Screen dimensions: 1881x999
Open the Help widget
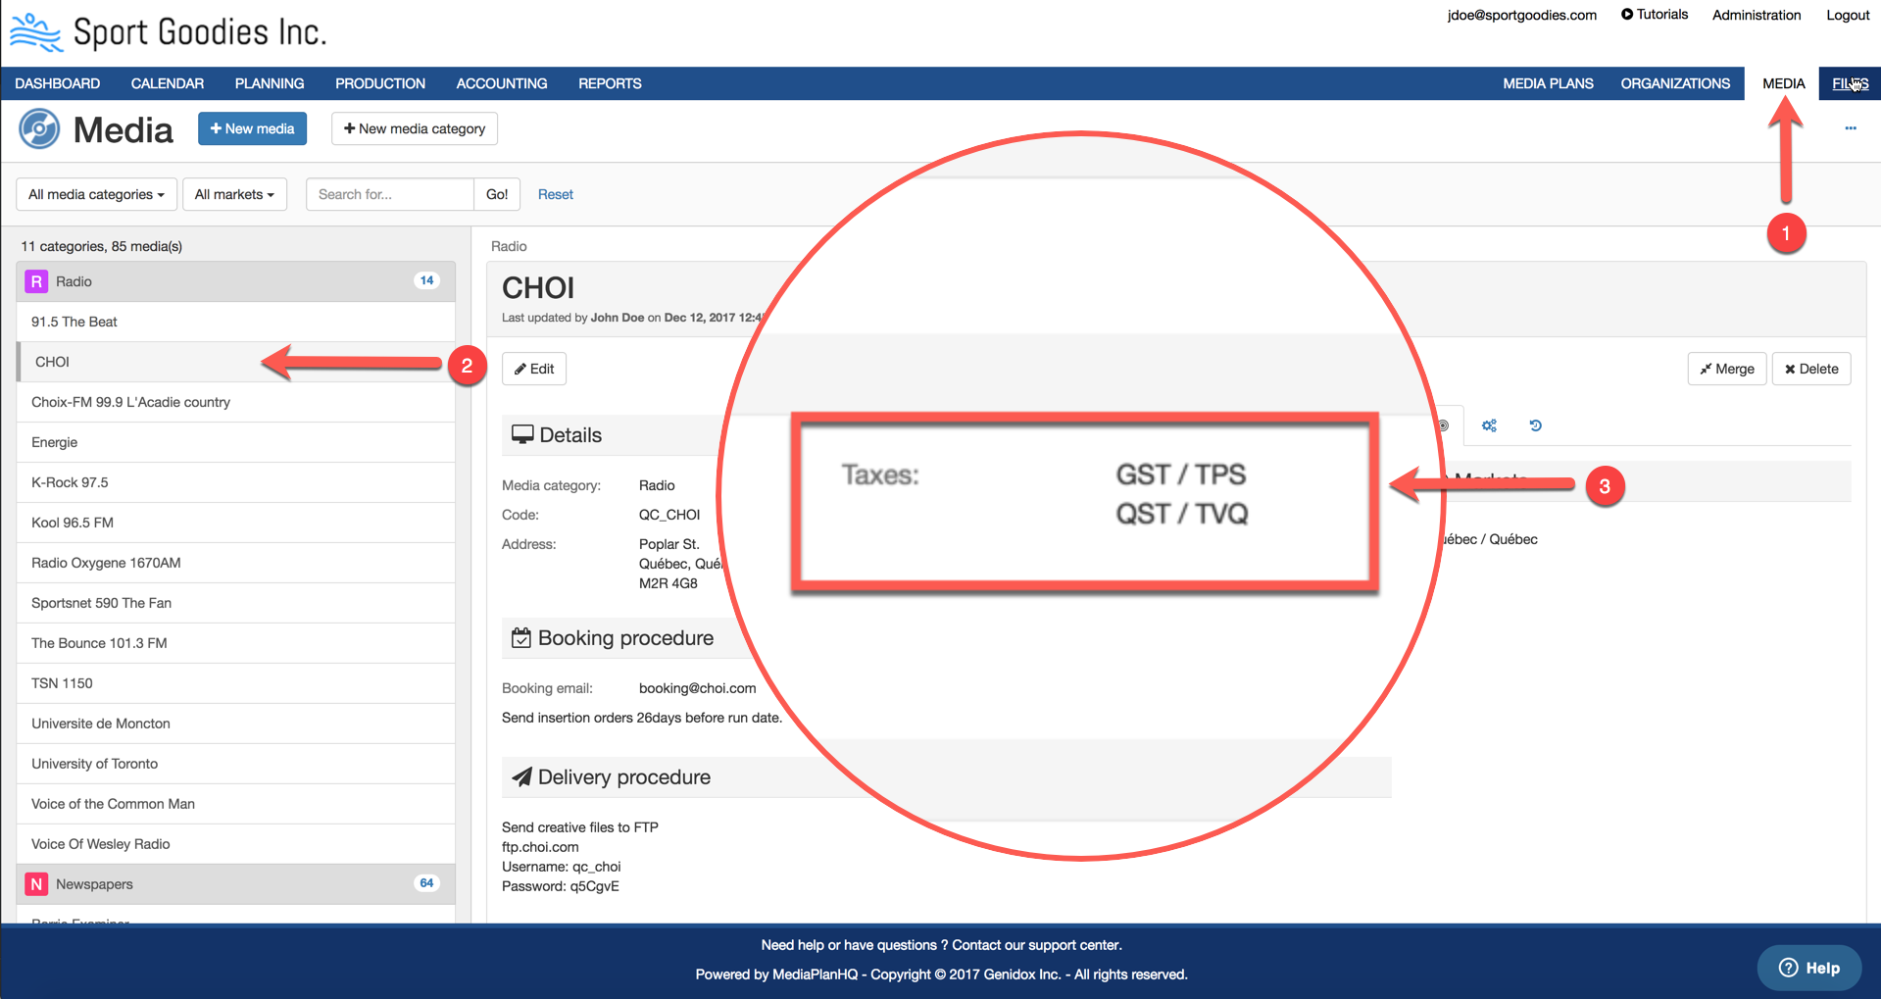coord(1808,968)
